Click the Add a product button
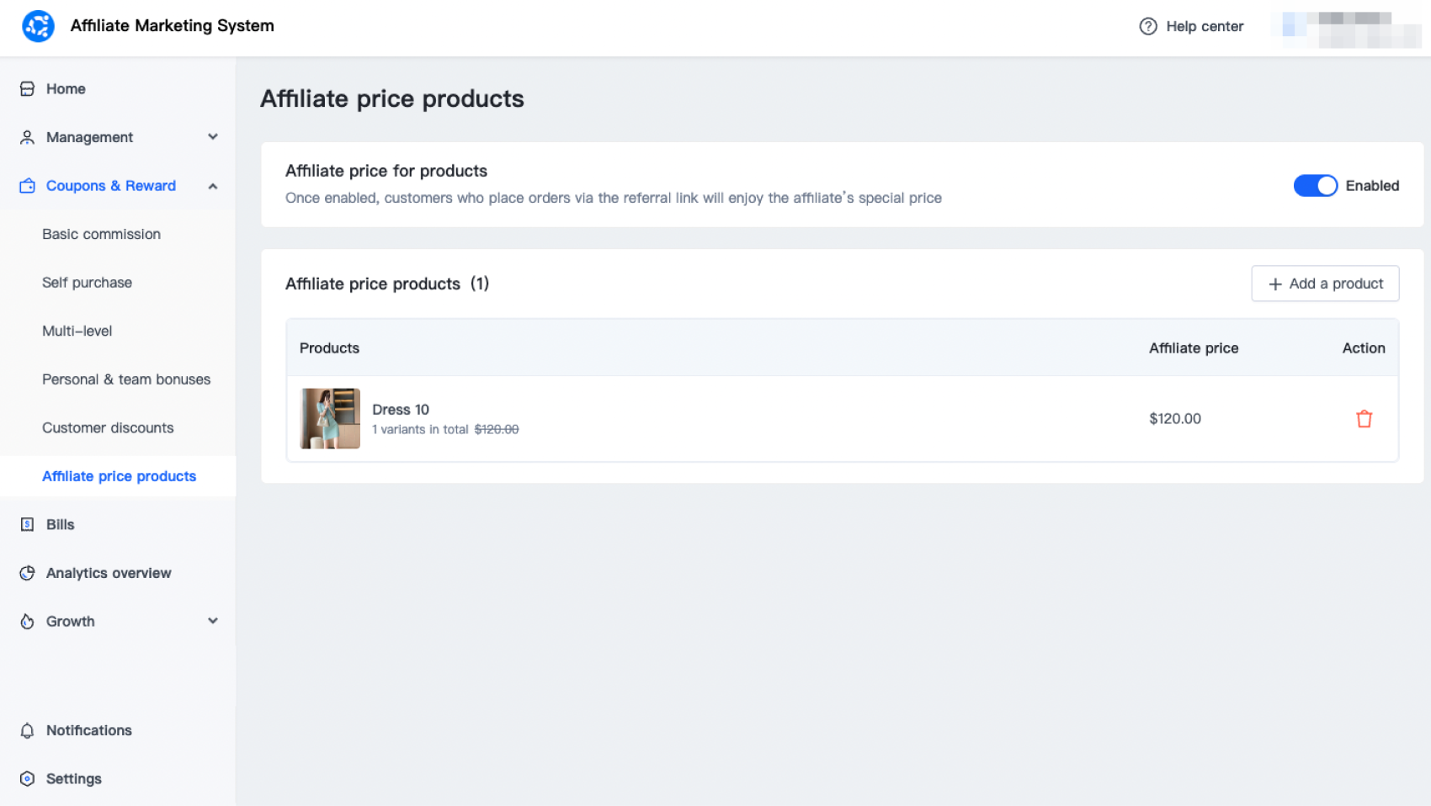The image size is (1431, 806). 1324,284
